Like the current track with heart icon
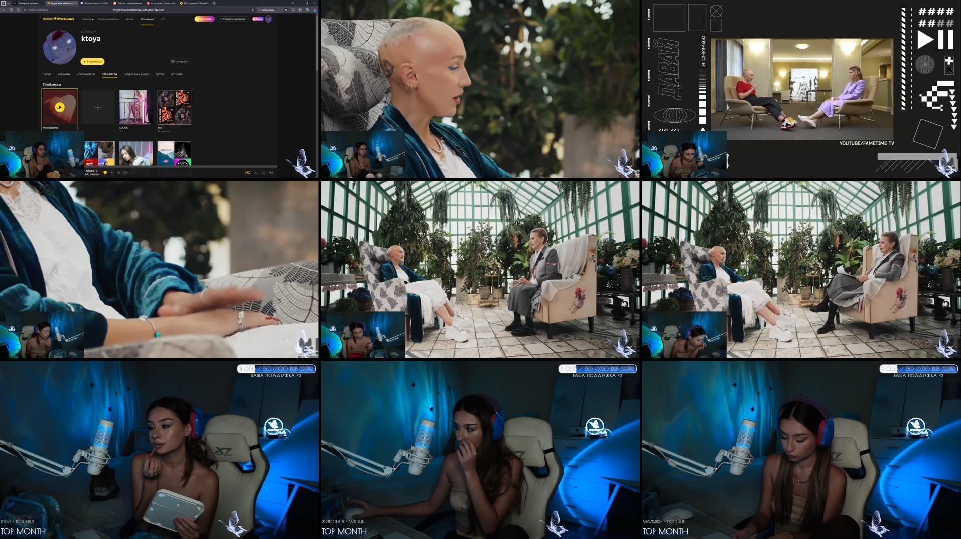Viewport: 961px width, 539px height. (105, 173)
